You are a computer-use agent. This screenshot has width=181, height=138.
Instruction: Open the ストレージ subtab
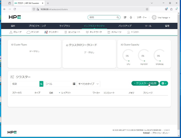(114, 32)
